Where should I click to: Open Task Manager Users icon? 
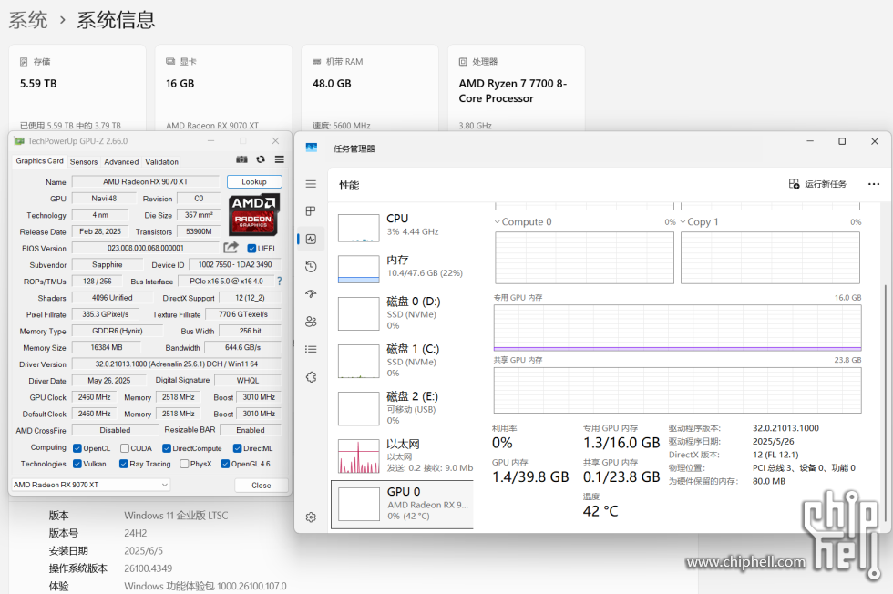pyautogui.click(x=311, y=322)
